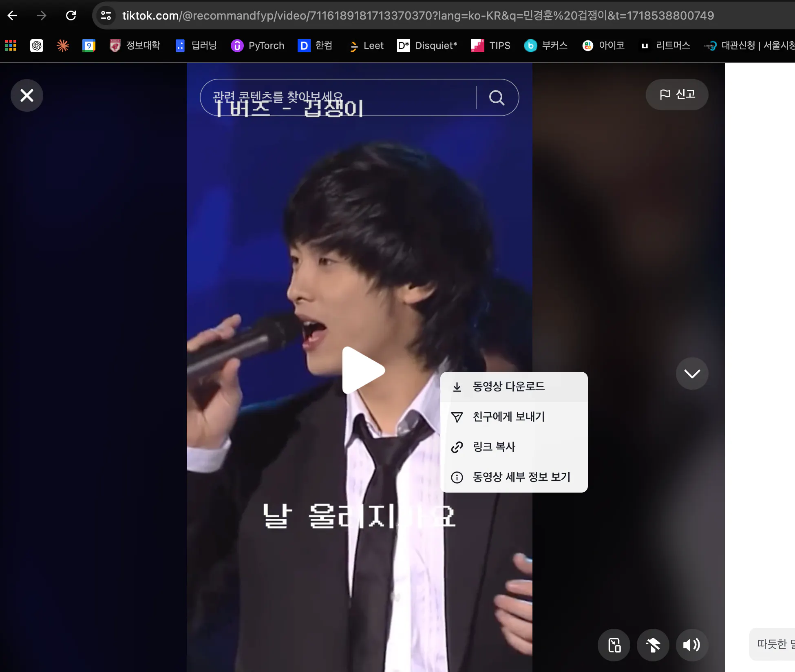Open site info icon in address bar
Screen dimensions: 795x672
(x=106, y=15)
